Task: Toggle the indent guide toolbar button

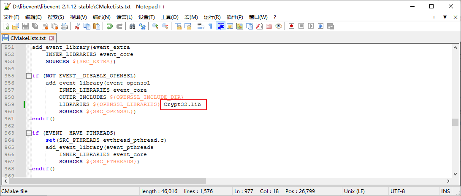Action: [220, 26]
